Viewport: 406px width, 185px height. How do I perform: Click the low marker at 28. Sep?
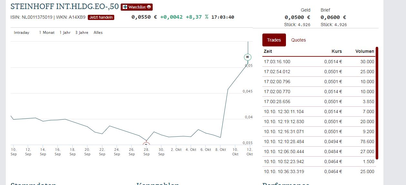pyautogui.click(x=146, y=144)
